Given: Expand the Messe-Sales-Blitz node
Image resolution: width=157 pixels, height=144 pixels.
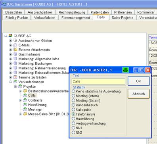Looking at the screenshot, I should pos(20,114).
